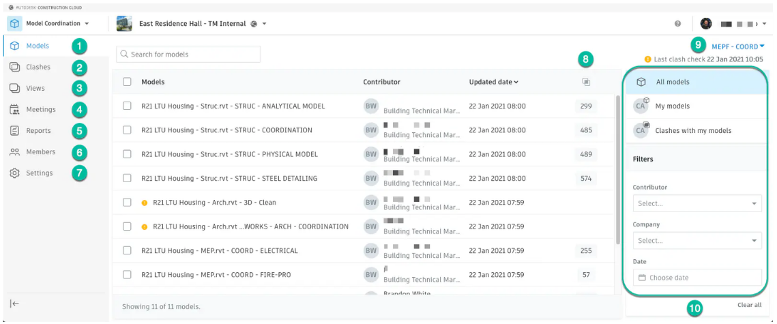Go to the Members page
Screen dimensions: 777x324
41,152
